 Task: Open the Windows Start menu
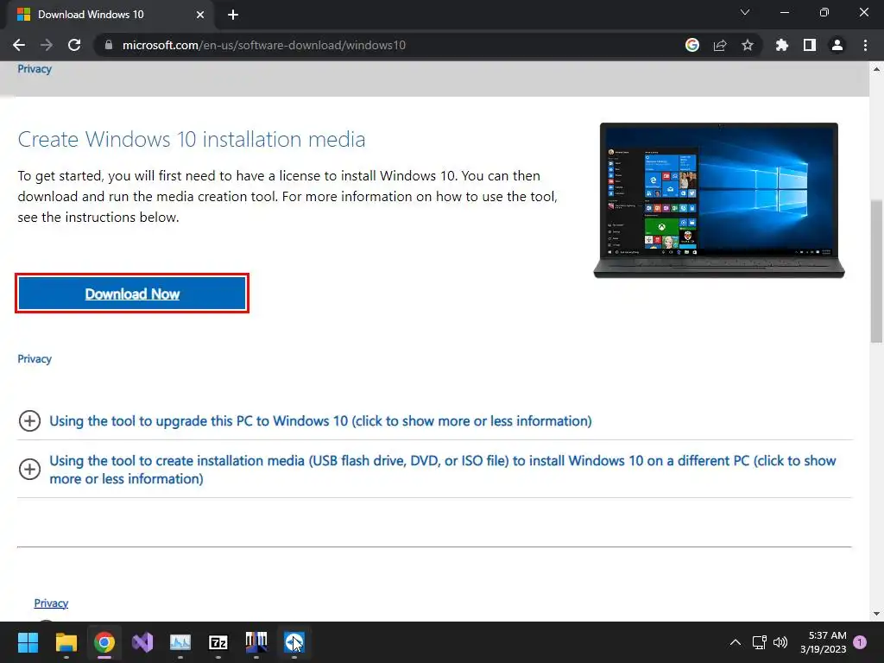[28, 642]
